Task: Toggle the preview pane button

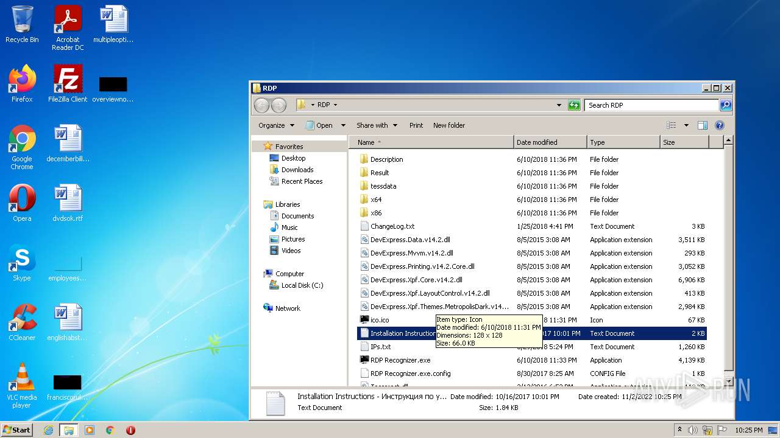Action: coord(702,125)
